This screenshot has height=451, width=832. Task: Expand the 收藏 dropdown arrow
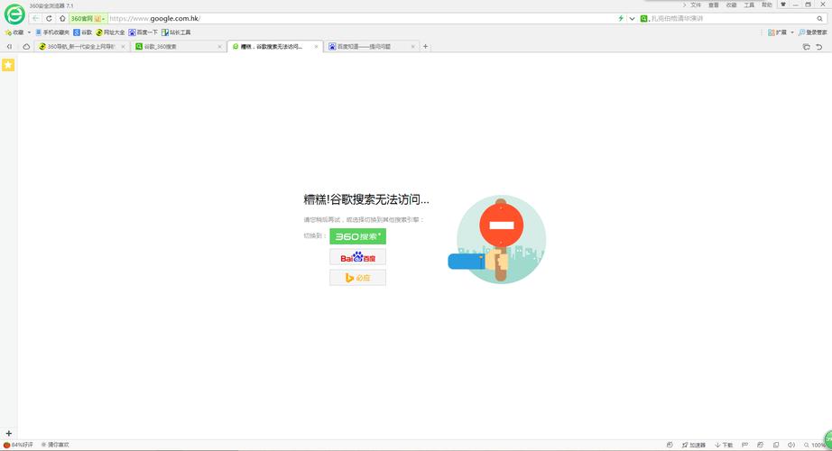(x=29, y=32)
